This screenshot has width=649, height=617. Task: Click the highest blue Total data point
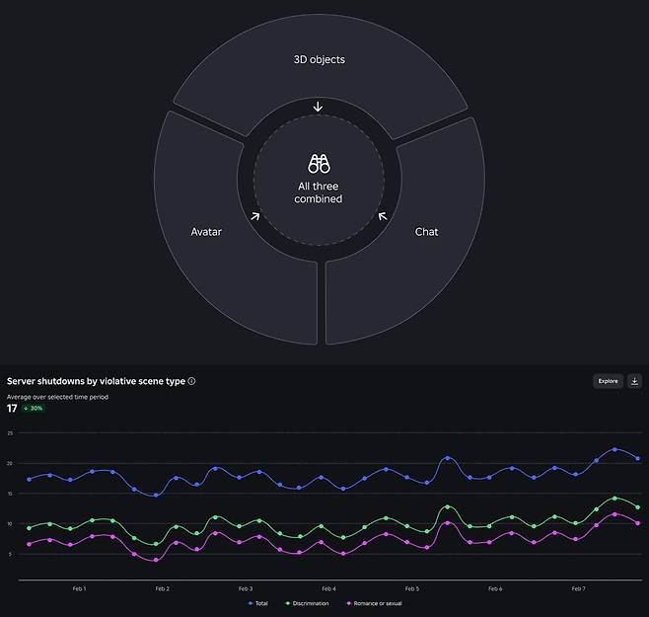(614, 449)
